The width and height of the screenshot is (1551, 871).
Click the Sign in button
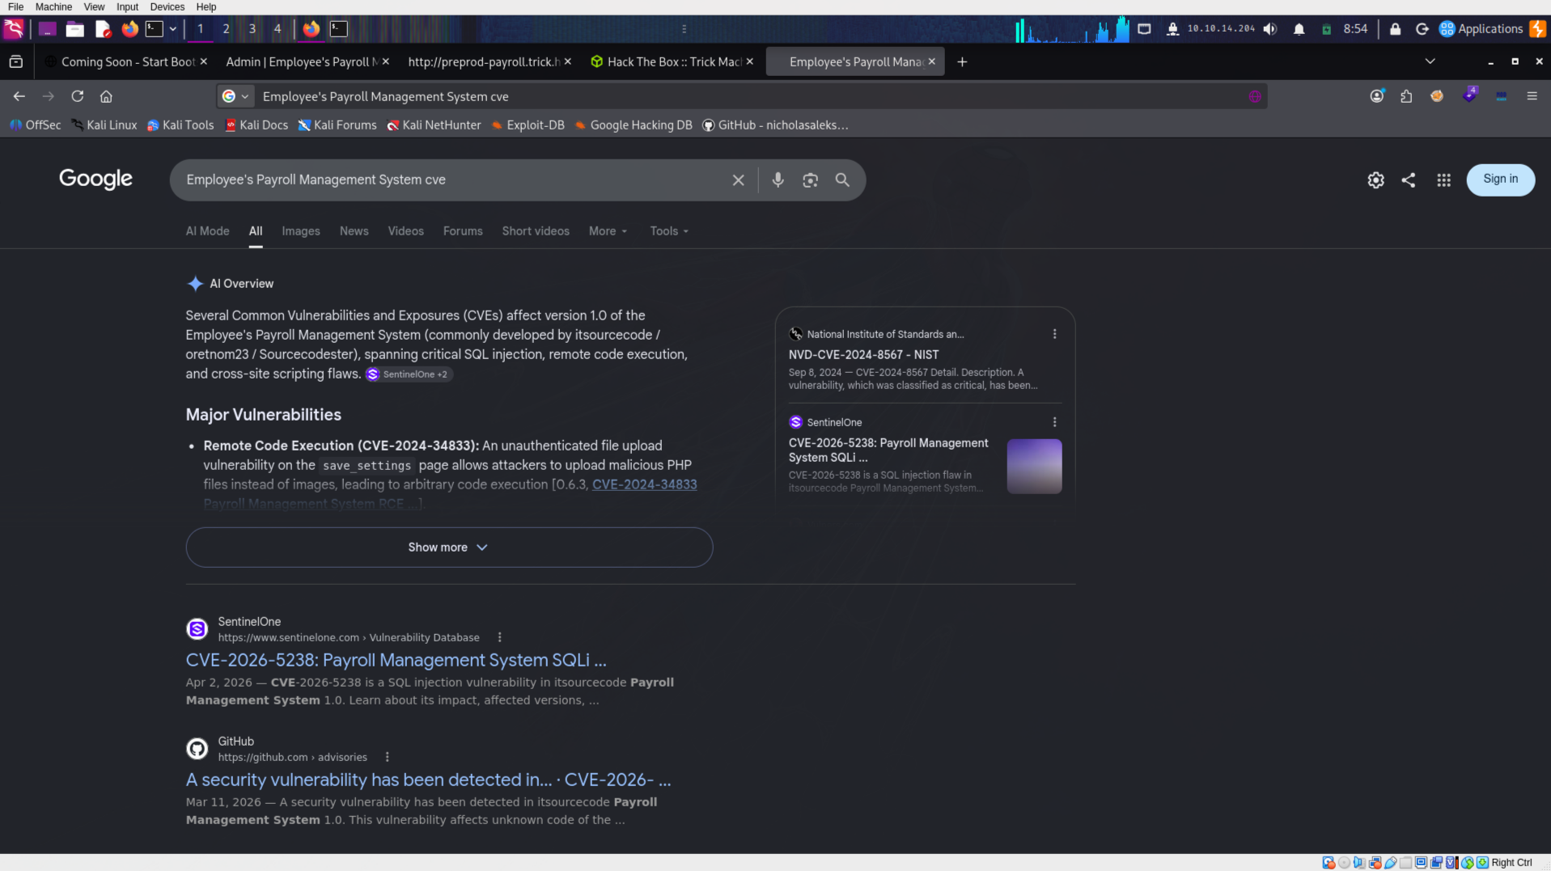(x=1500, y=180)
